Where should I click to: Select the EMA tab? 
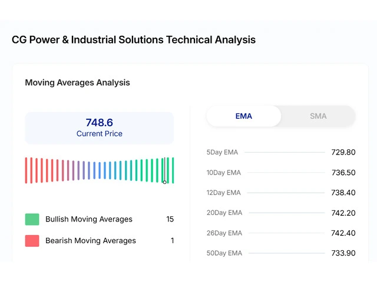244,116
